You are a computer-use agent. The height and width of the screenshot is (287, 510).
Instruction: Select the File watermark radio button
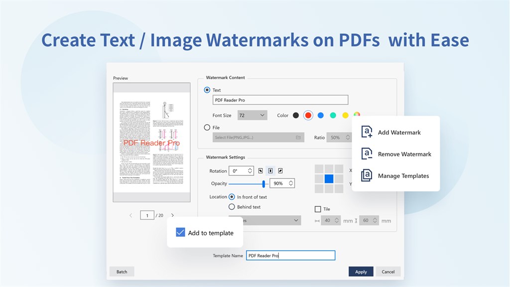point(207,127)
